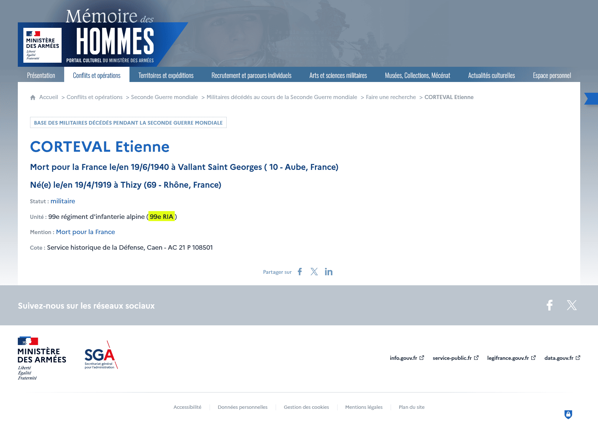Image resolution: width=598 pixels, height=427 pixels.
Task: Open the Arts et sciences militaires menu
Action: point(338,75)
